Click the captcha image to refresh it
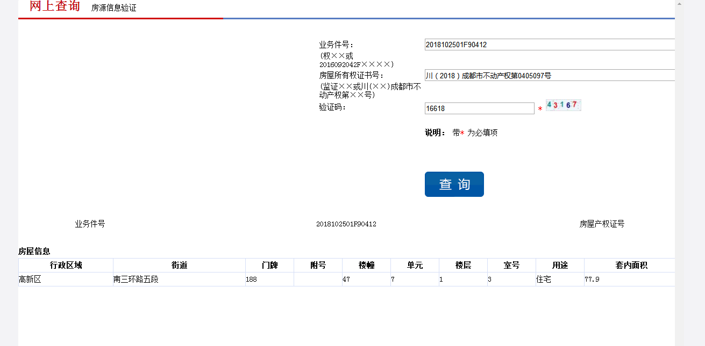This screenshot has height=346, width=705. click(x=562, y=105)
